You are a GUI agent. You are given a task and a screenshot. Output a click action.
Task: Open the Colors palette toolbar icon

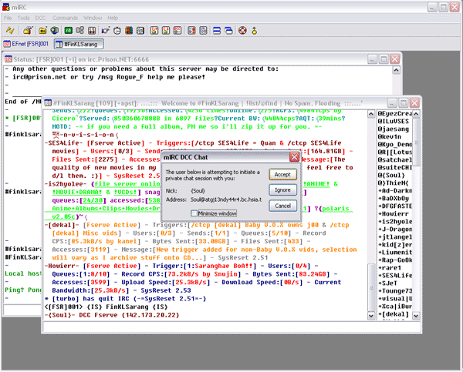tap(128, 31)
